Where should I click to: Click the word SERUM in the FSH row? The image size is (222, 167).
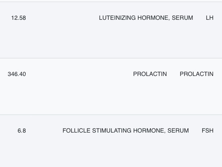click(x=178, y=131)
